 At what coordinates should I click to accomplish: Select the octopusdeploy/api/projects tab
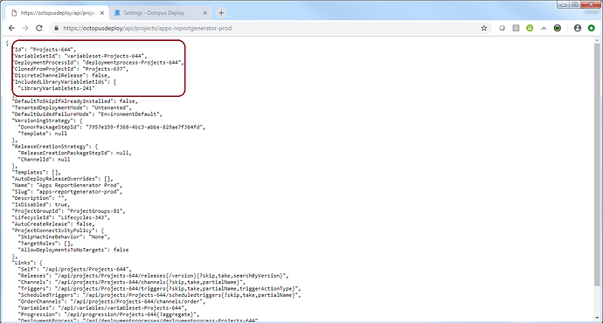tap(58, 13)
